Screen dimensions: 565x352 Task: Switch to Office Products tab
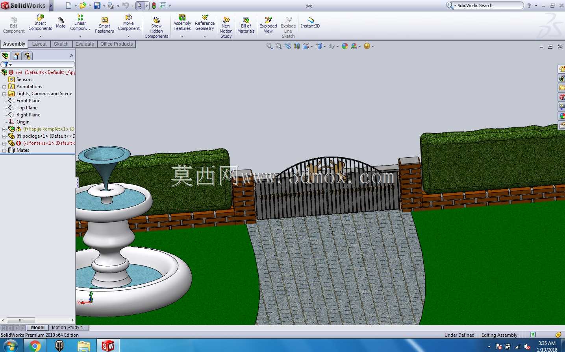pyautogui.click(x=117, y=44)
